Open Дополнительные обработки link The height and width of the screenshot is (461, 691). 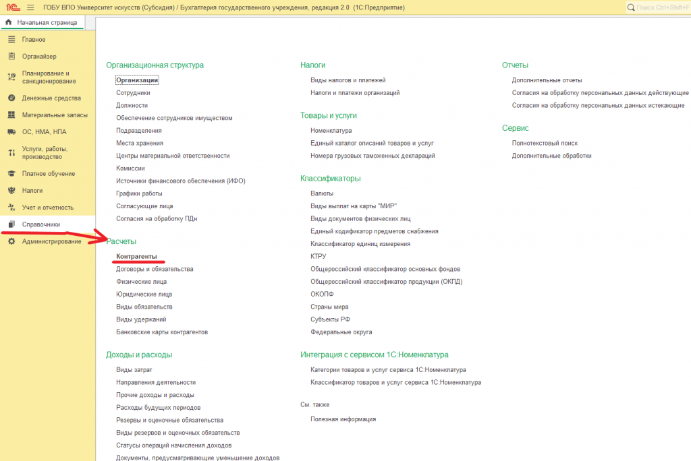(x=552, y=156)
